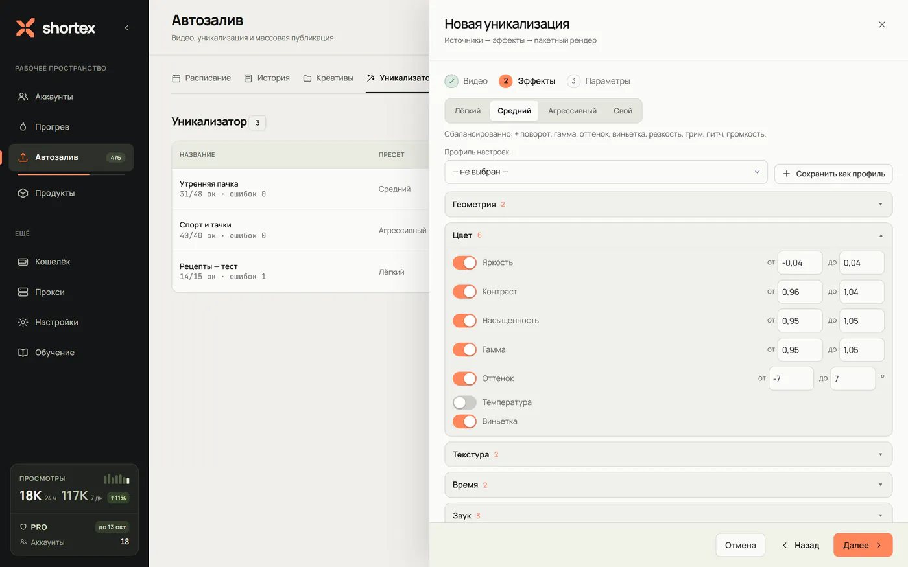
Task: Click the Отмена button
Action: [741, 545]
